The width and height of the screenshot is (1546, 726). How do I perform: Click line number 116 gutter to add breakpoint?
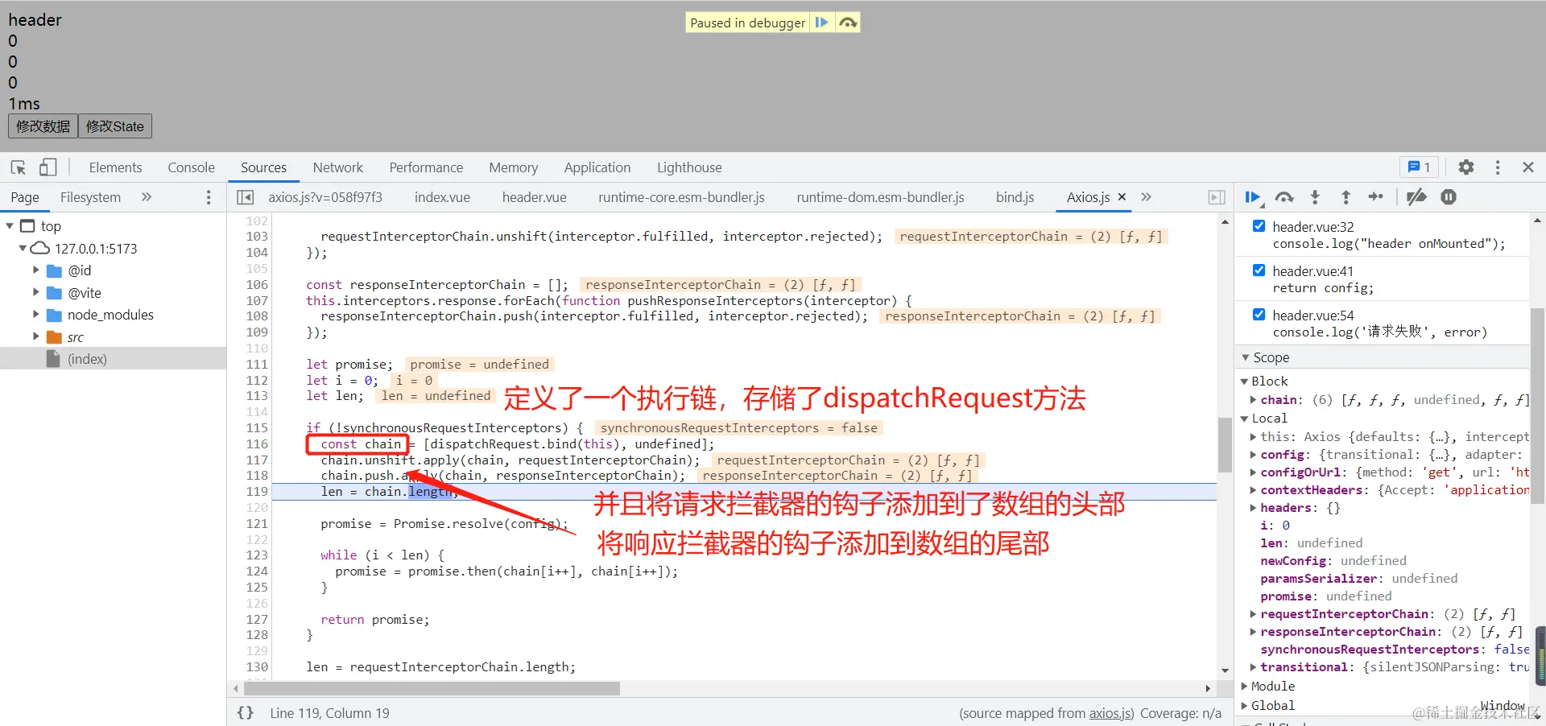[257, 444]
